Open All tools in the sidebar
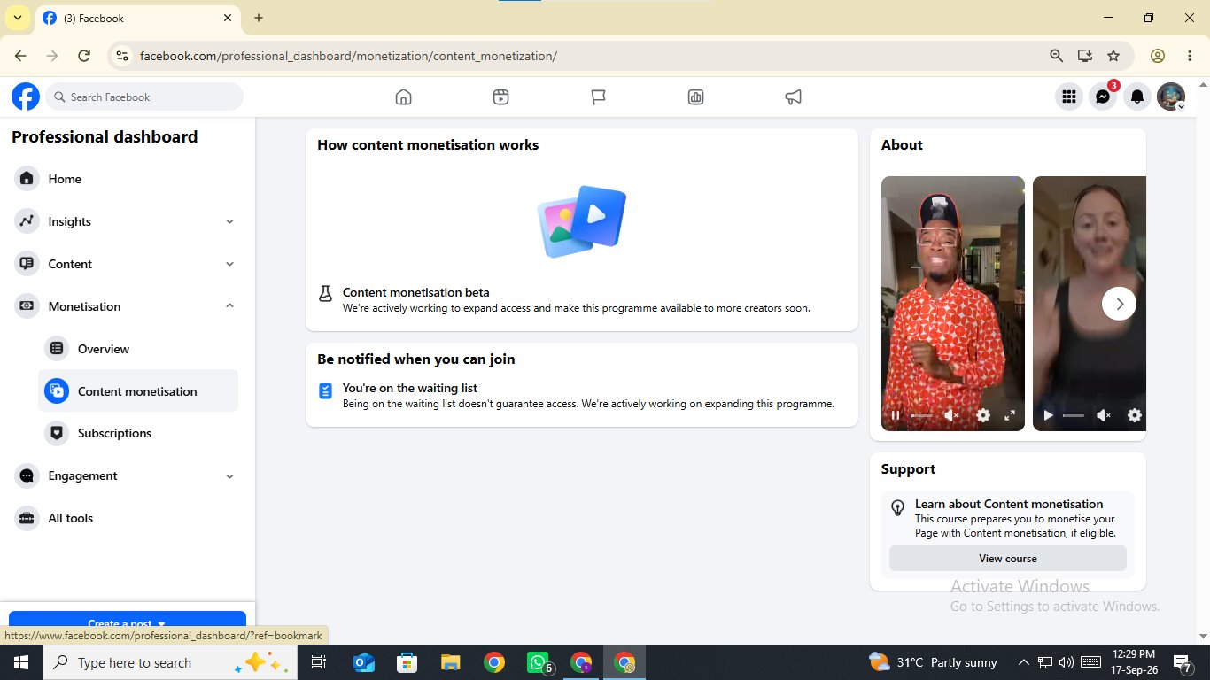Image resolution: width=1210 pixels, height=680 pixels. tap(126, 518)
